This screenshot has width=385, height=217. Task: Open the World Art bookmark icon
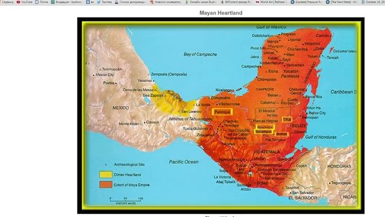[257, 2]
